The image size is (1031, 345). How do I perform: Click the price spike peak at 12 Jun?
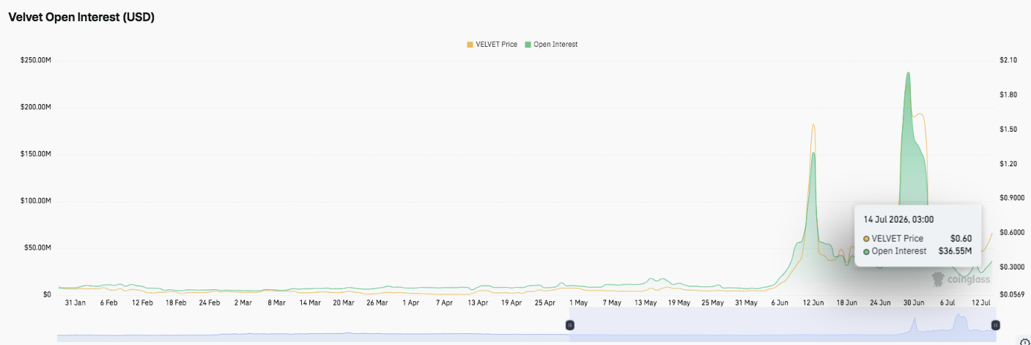[813, 125]
